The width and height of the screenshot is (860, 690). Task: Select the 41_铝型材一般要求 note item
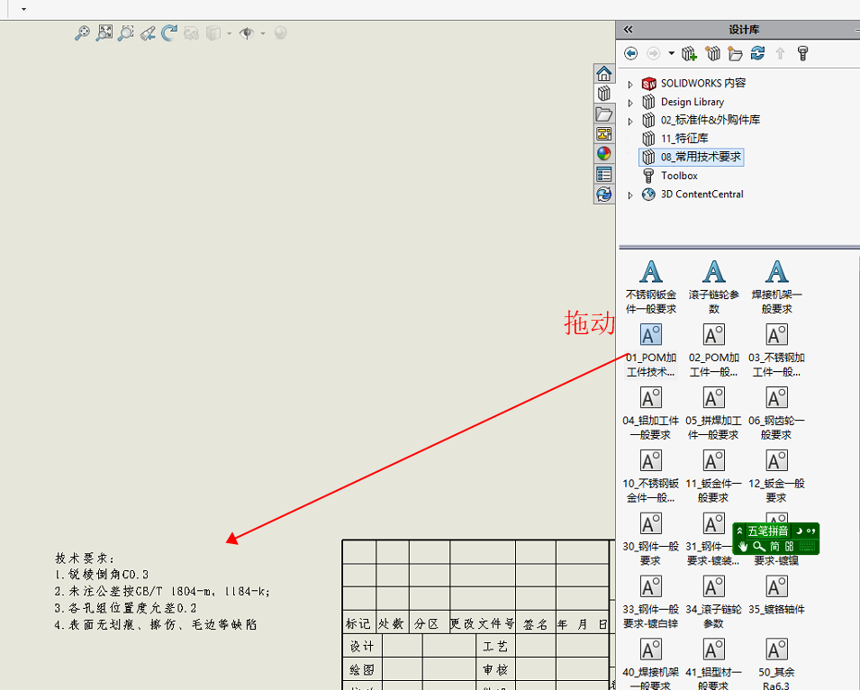click(x=713, y=664)
